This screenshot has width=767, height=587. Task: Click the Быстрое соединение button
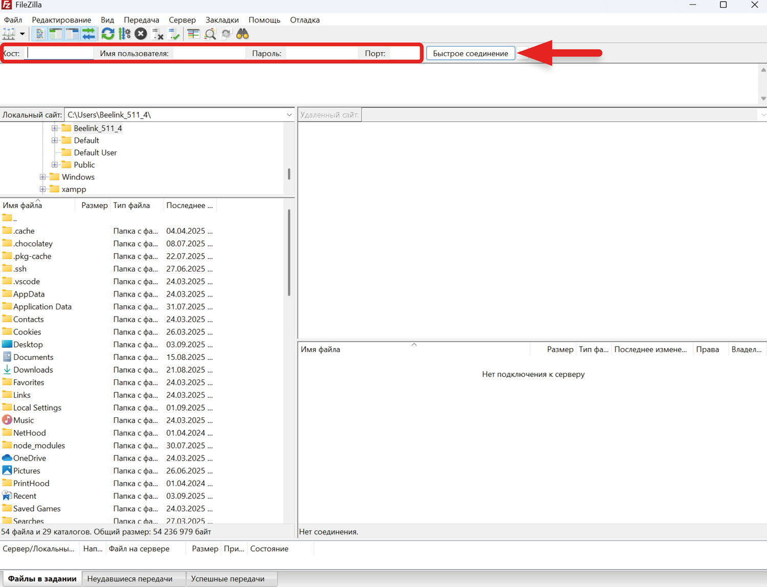pyautogui.click(x=470, y=54)
